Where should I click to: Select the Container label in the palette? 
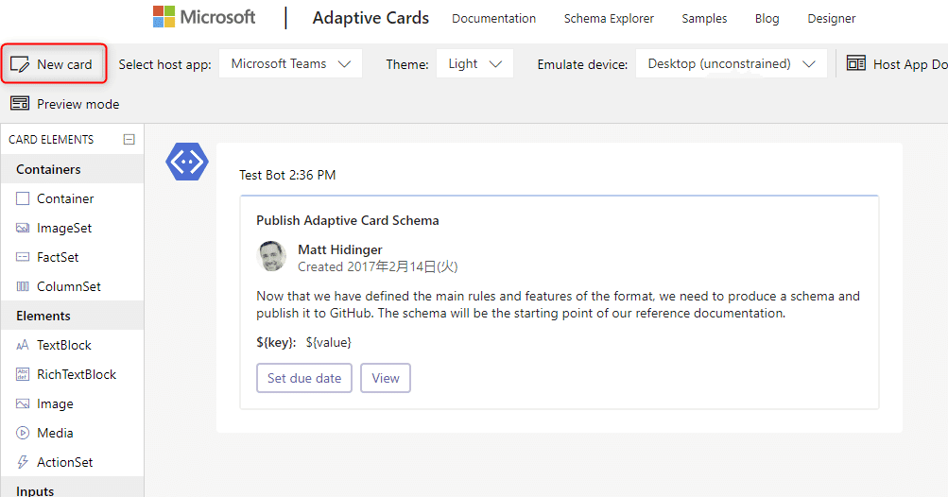[65, 198]
